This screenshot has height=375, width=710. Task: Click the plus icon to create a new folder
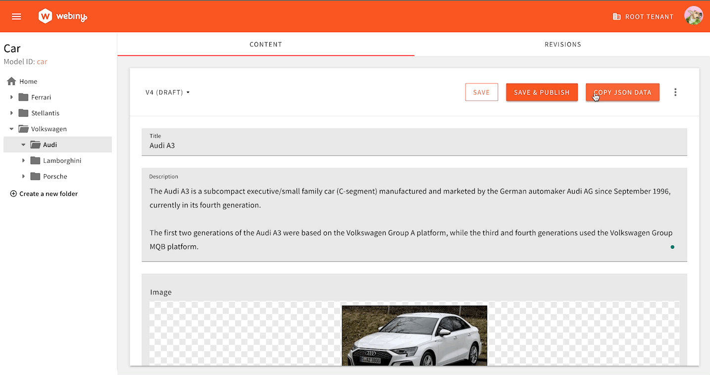13,194
